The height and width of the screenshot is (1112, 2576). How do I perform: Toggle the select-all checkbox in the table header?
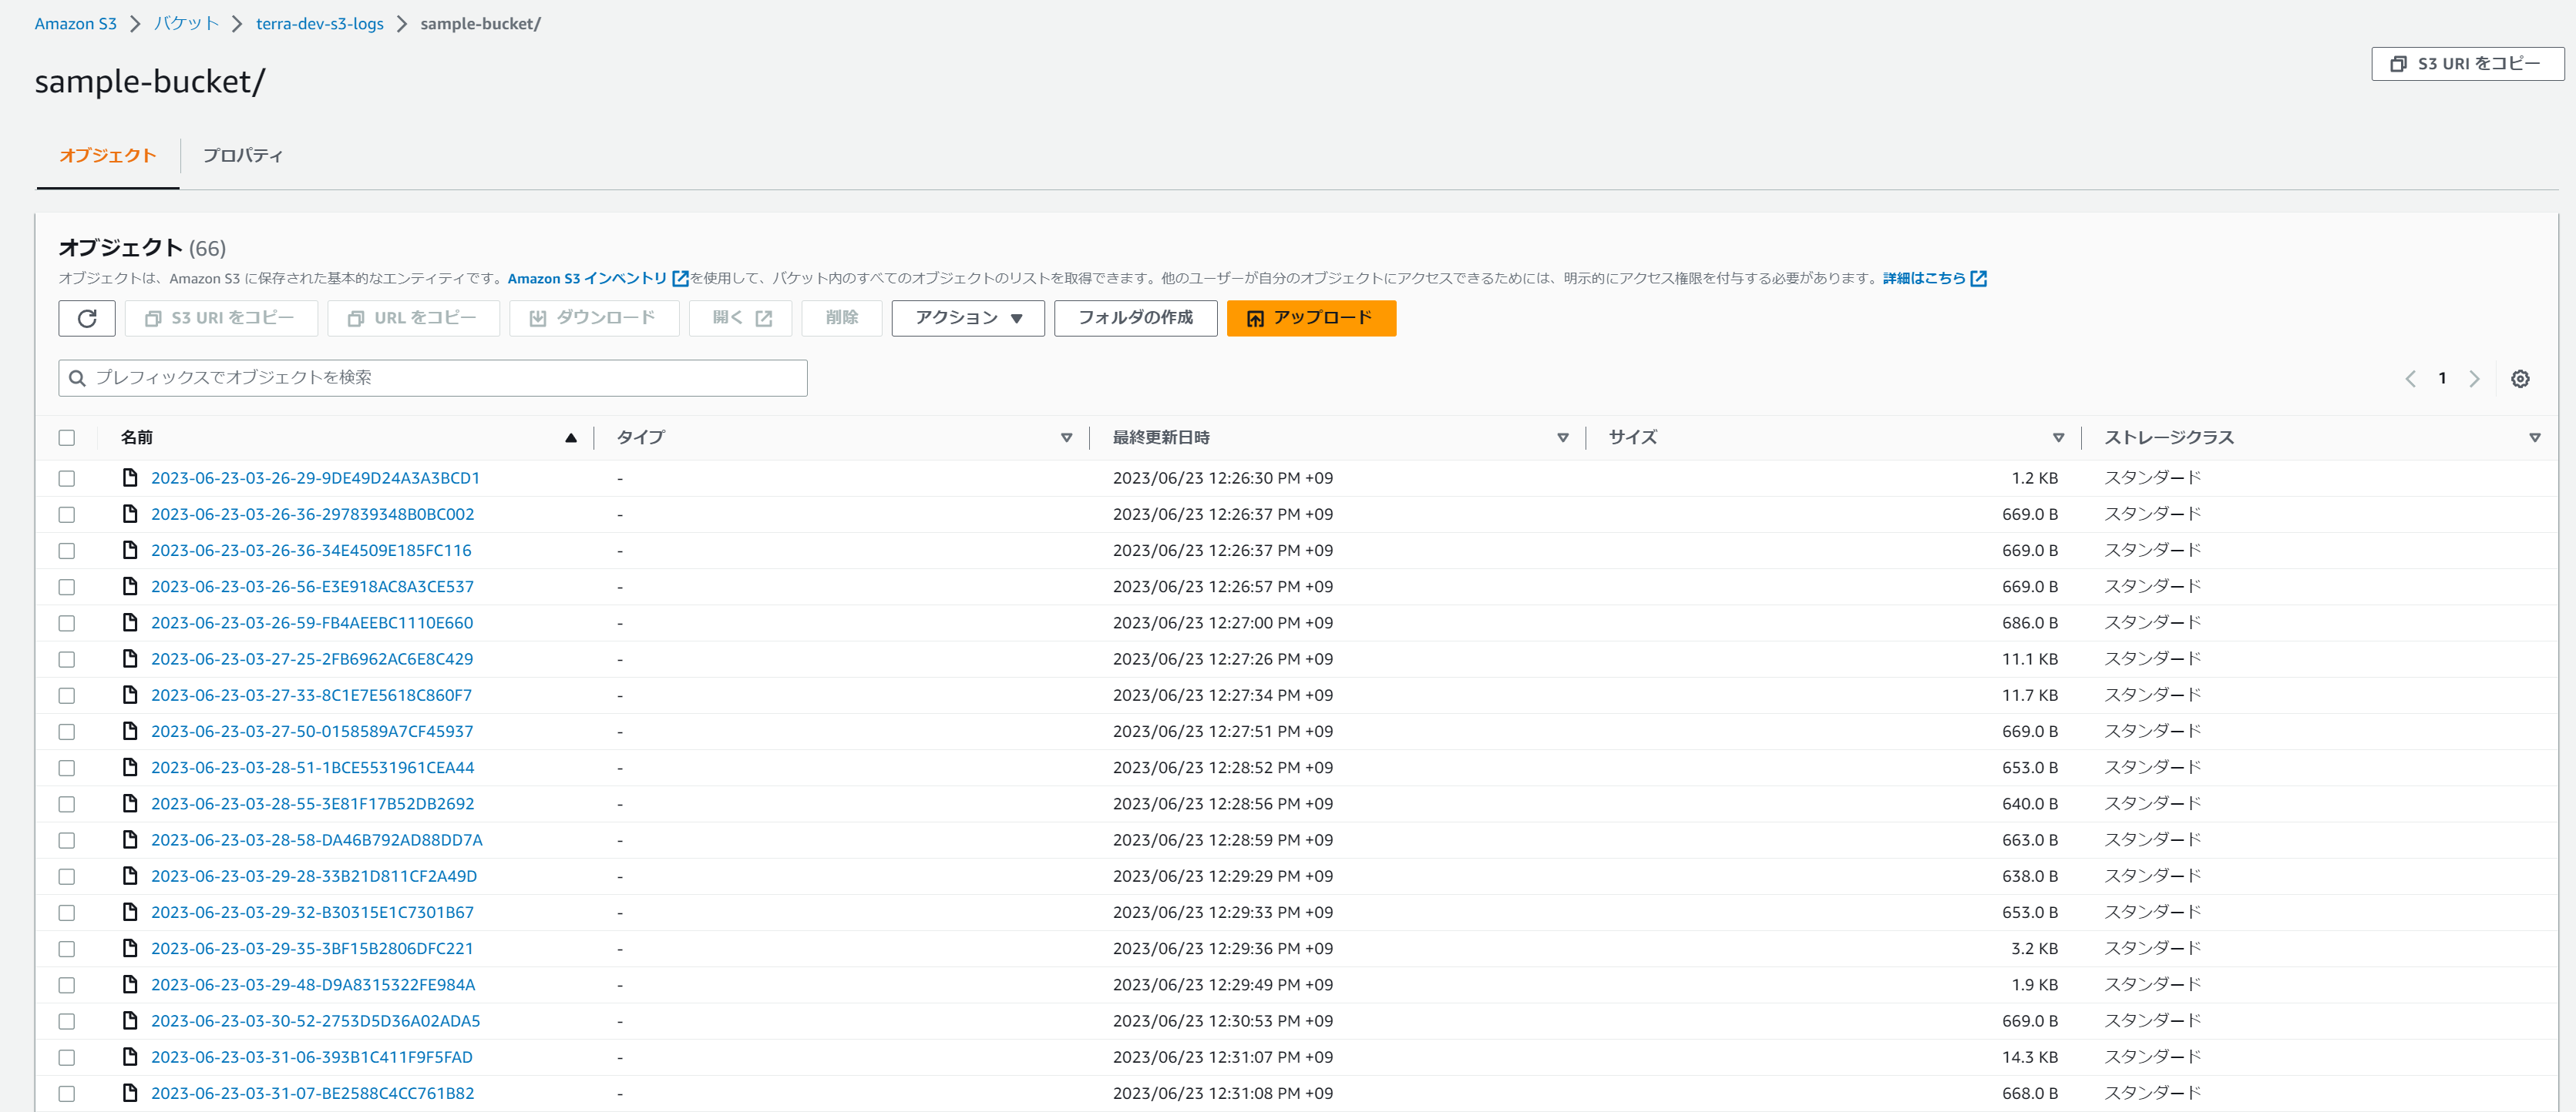[x=67, y=437]
